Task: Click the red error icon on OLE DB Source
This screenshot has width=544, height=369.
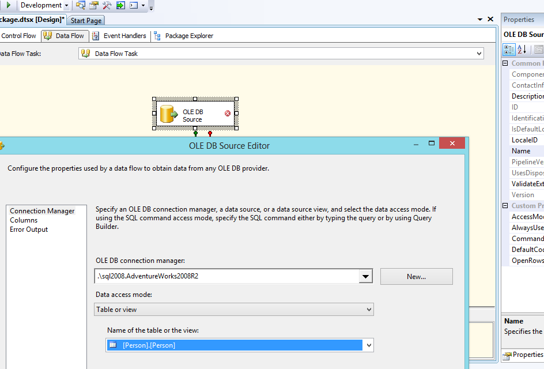Action: pyautogui.click(x=228, y=114)
